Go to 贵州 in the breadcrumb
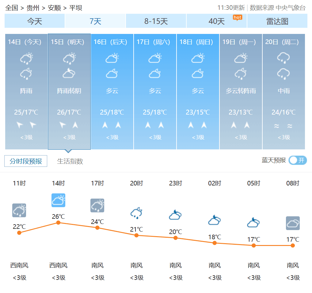 click(x=33, y=8)
